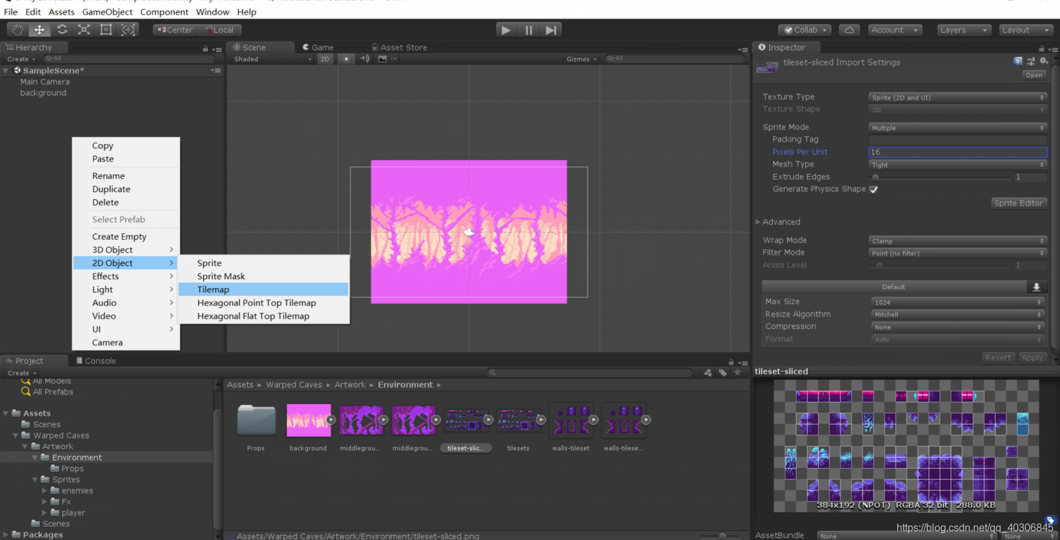This screenshot has height=540, width=1060.
Task: Toggle Center pivot mode
Action: pos(175,30)
